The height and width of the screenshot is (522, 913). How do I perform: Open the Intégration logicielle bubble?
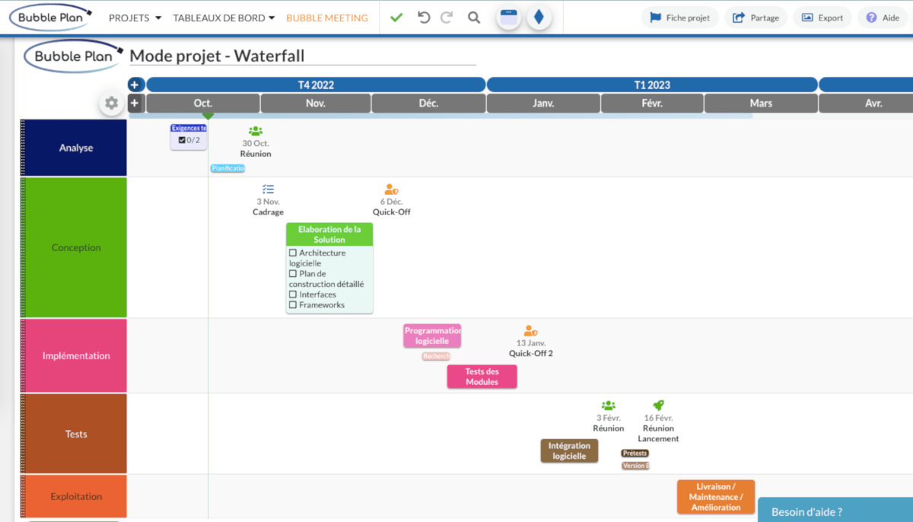click(x=569, y=450)
